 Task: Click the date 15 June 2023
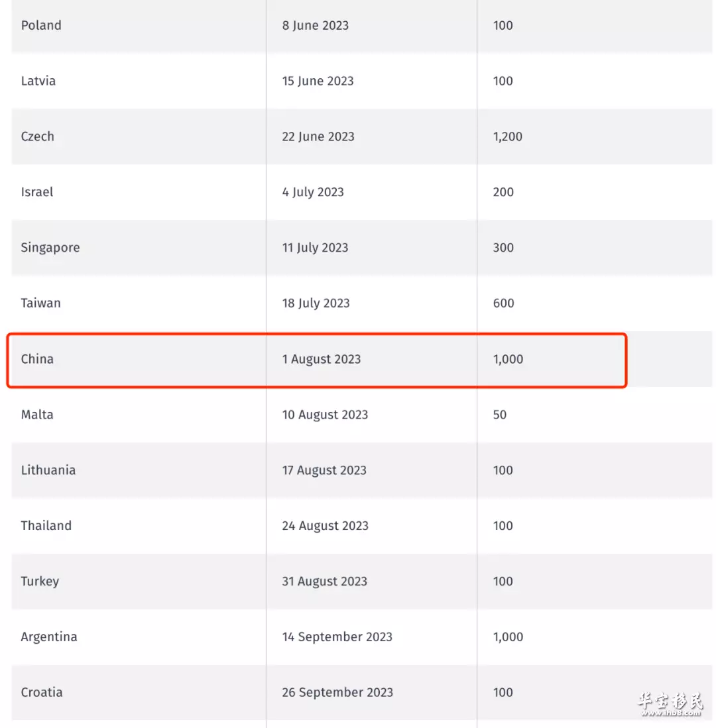pos(318,81)
